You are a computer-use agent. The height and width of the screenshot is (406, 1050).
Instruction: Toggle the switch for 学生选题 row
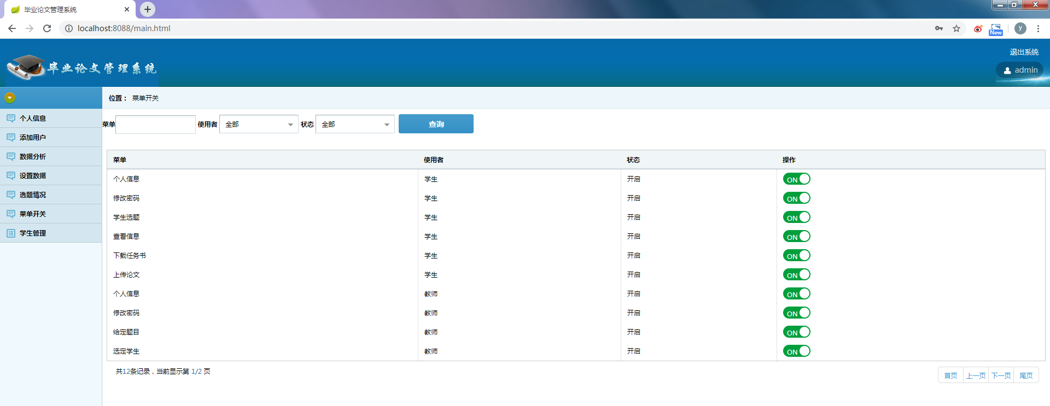coord(796,217)
